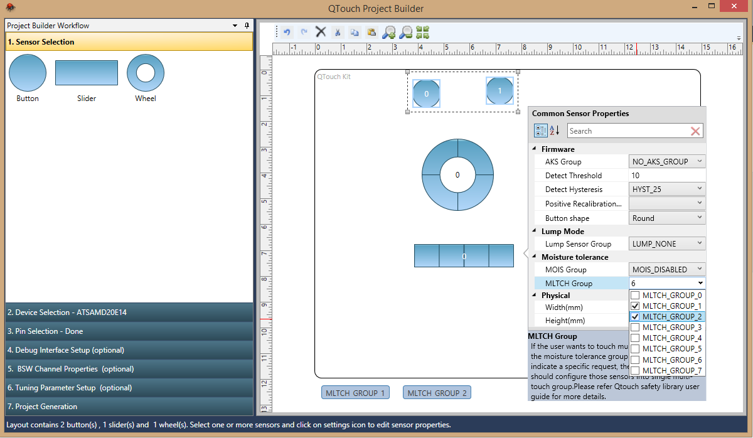Fit the layout to the window
Screen dimensions: 753x438
tap(423, 32)
